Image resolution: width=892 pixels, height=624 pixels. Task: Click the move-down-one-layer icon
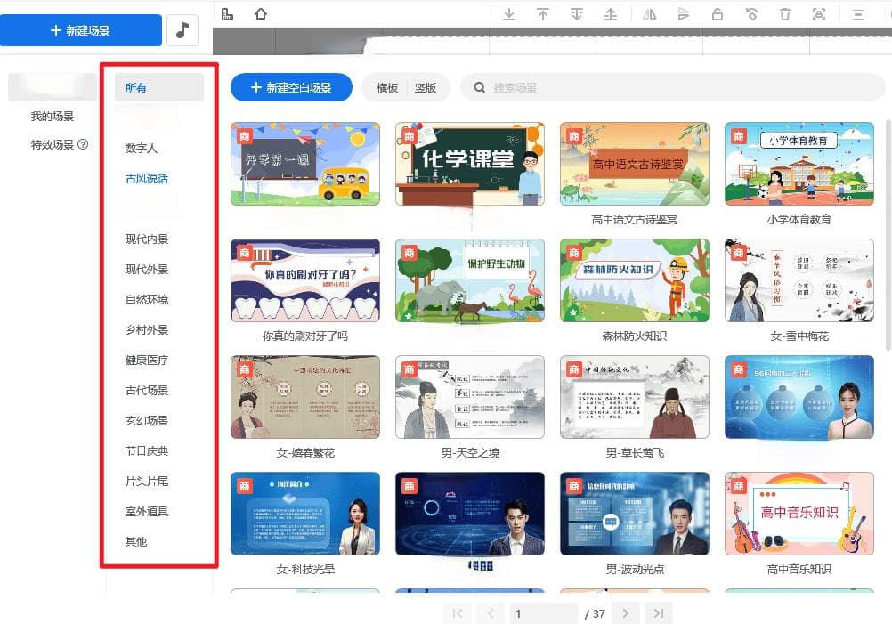(x=576, y=14)
